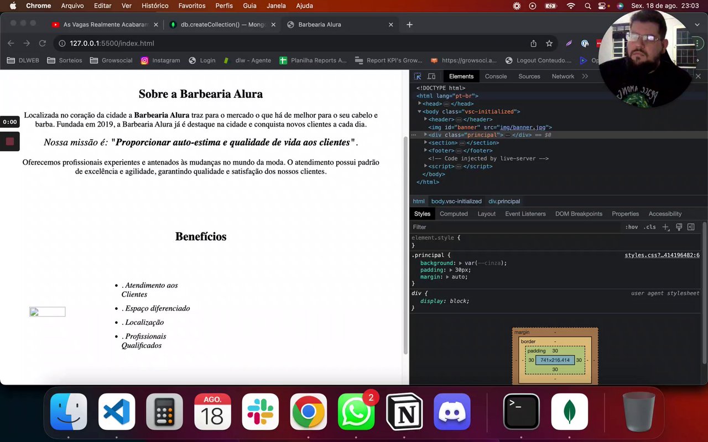
Task: Open styles.css source link
Action: (662, 255)
